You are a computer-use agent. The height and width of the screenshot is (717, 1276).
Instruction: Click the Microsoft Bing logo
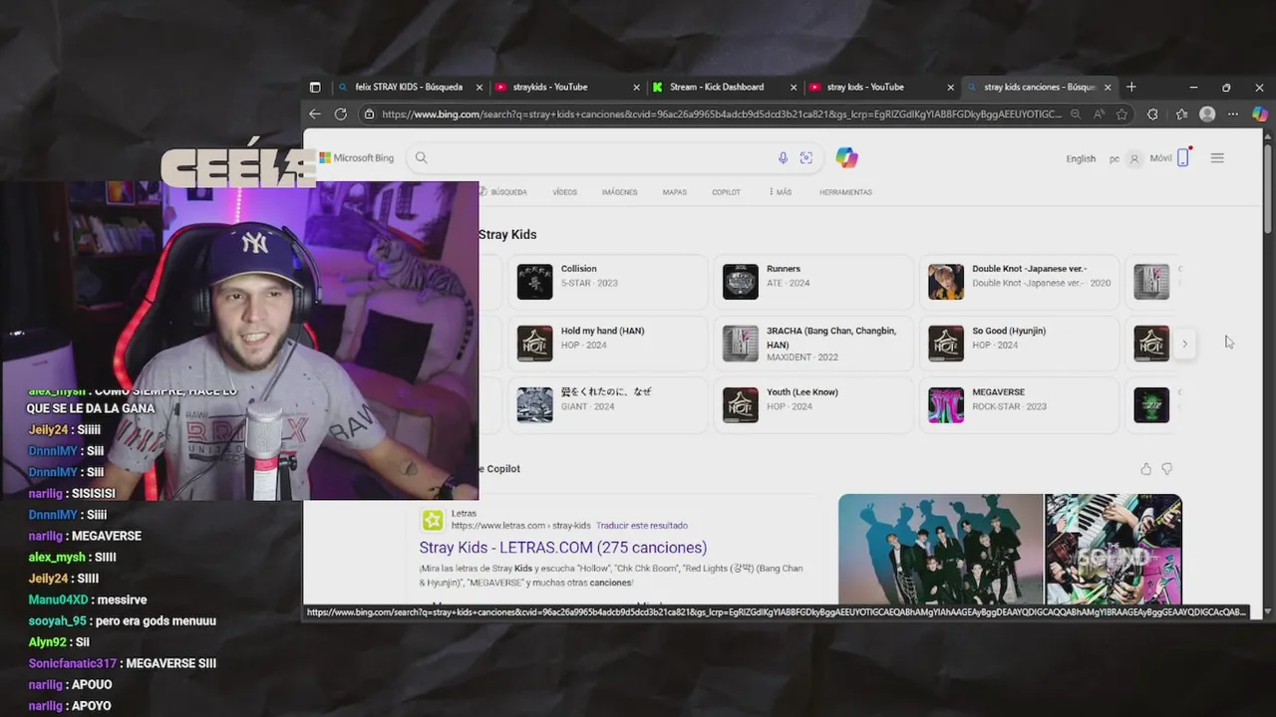357,157
